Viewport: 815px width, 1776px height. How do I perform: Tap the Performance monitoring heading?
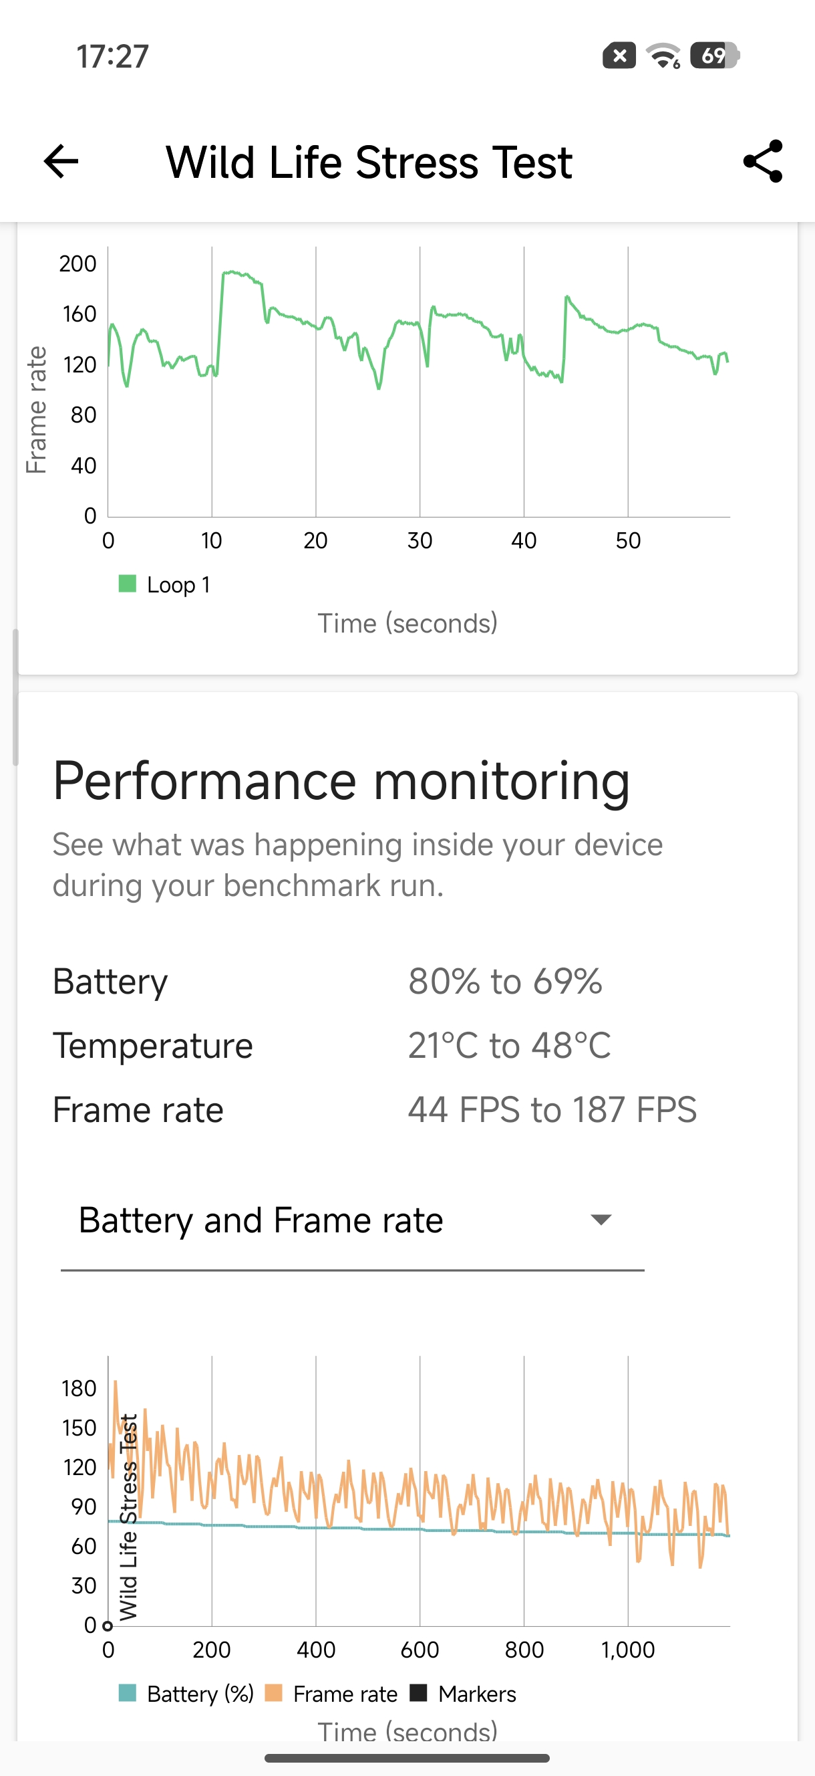pyautogui.click(x=341, y=781)
